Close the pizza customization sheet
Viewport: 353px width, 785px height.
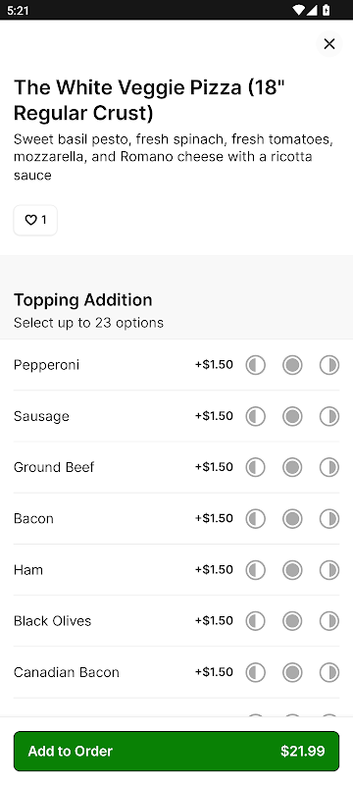tap(329, 44)
